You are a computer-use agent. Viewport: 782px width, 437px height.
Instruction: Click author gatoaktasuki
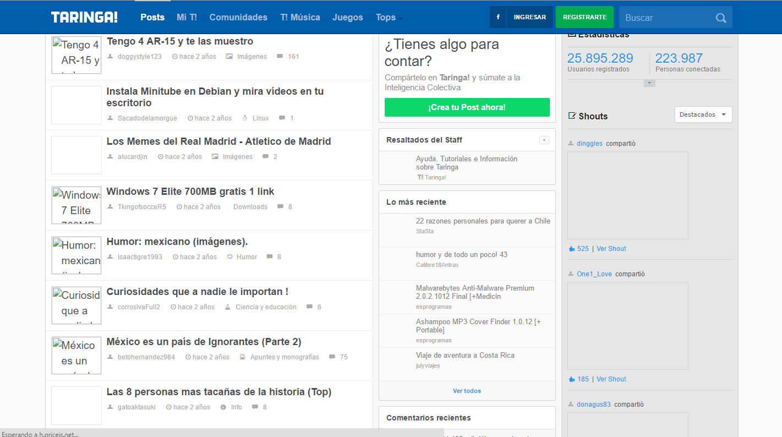[x=136, y=407]
